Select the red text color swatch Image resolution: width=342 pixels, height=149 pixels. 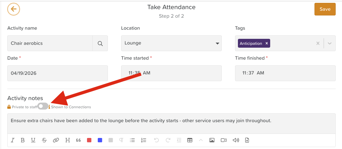click(x=89, y=140)
